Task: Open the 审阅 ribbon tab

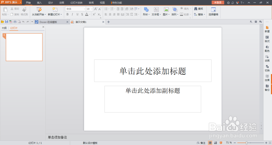Action: point(91,3)
